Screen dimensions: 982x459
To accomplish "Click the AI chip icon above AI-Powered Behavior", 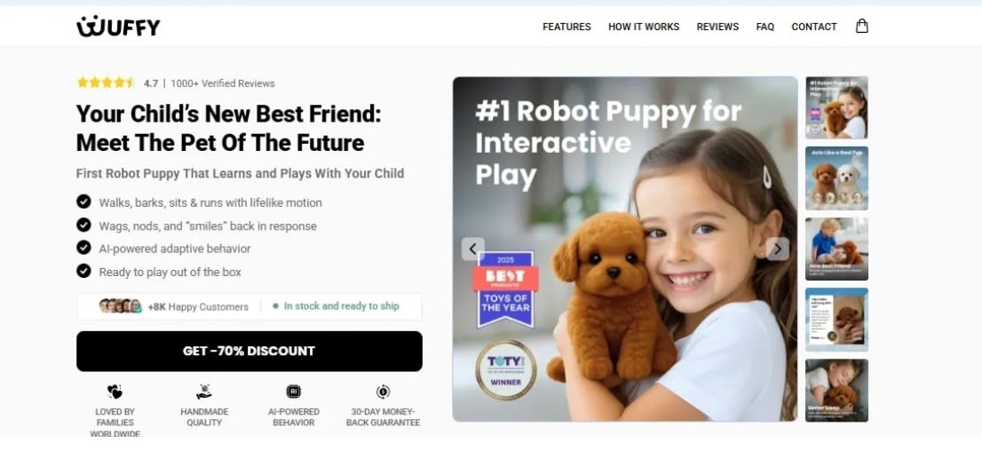I will pos(293,392).
